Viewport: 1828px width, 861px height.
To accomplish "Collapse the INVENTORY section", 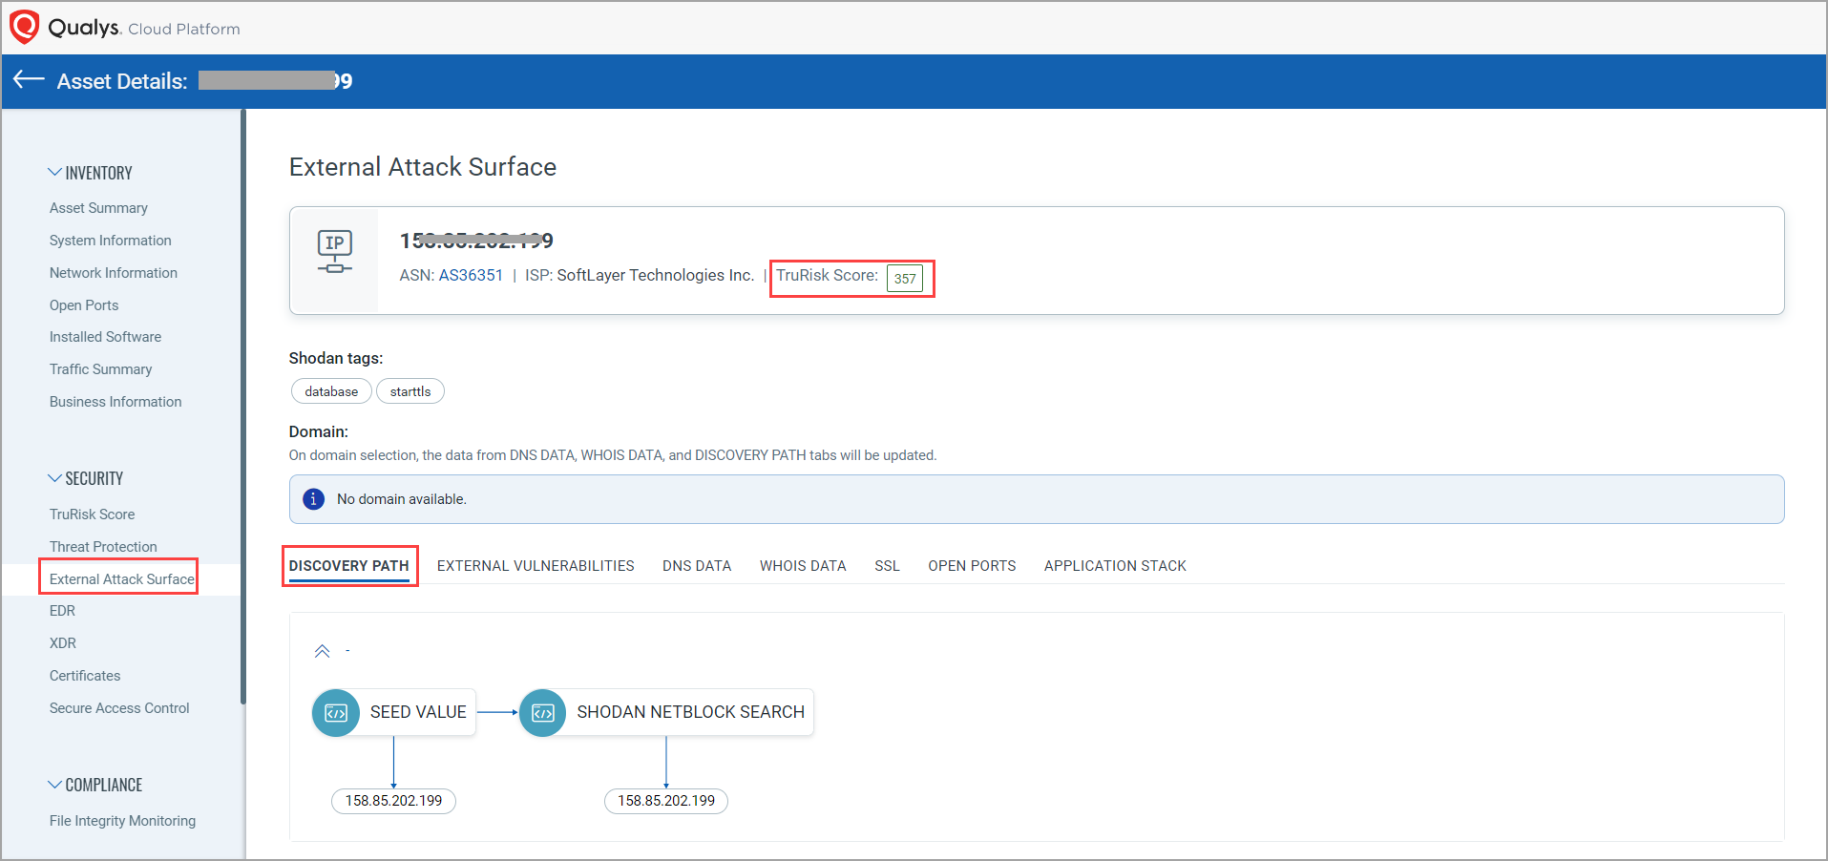I will coord(54,173).
